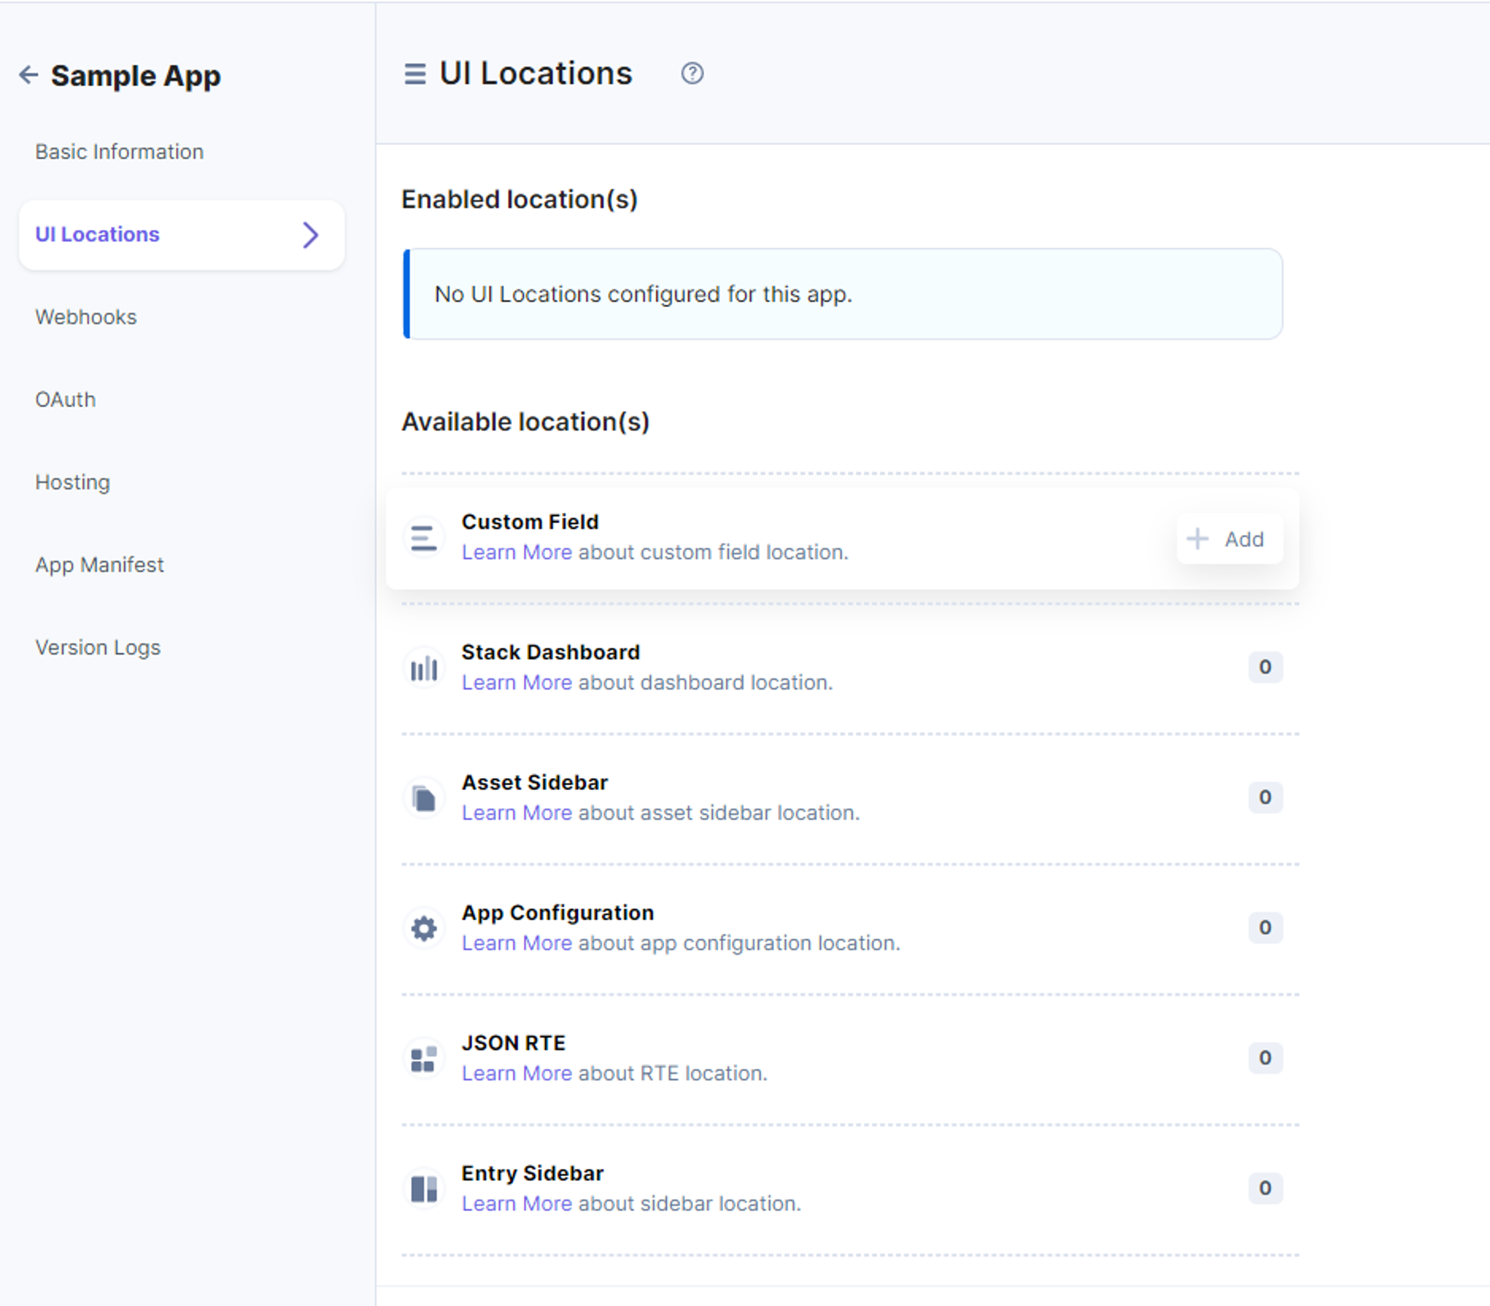
Task: Open App Manifest page
Action: [x=100, y=565]
